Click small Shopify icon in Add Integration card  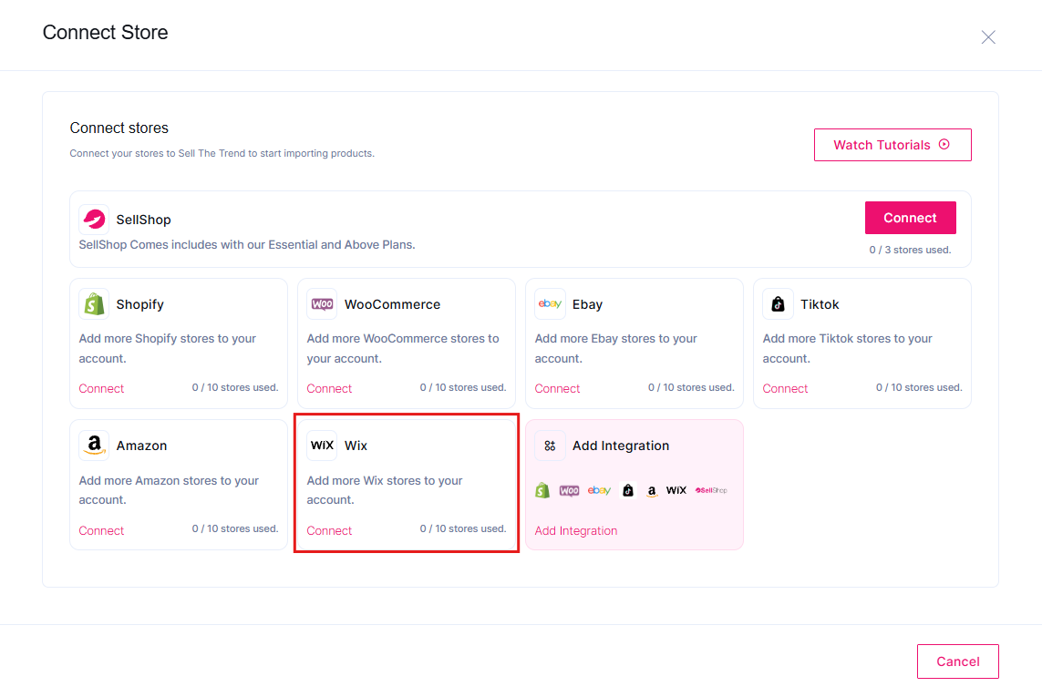[542, 490]
